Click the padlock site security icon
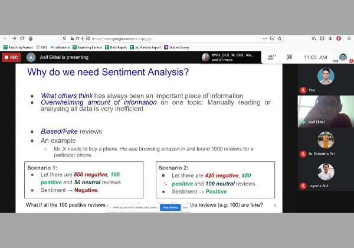 click(72, 38)
